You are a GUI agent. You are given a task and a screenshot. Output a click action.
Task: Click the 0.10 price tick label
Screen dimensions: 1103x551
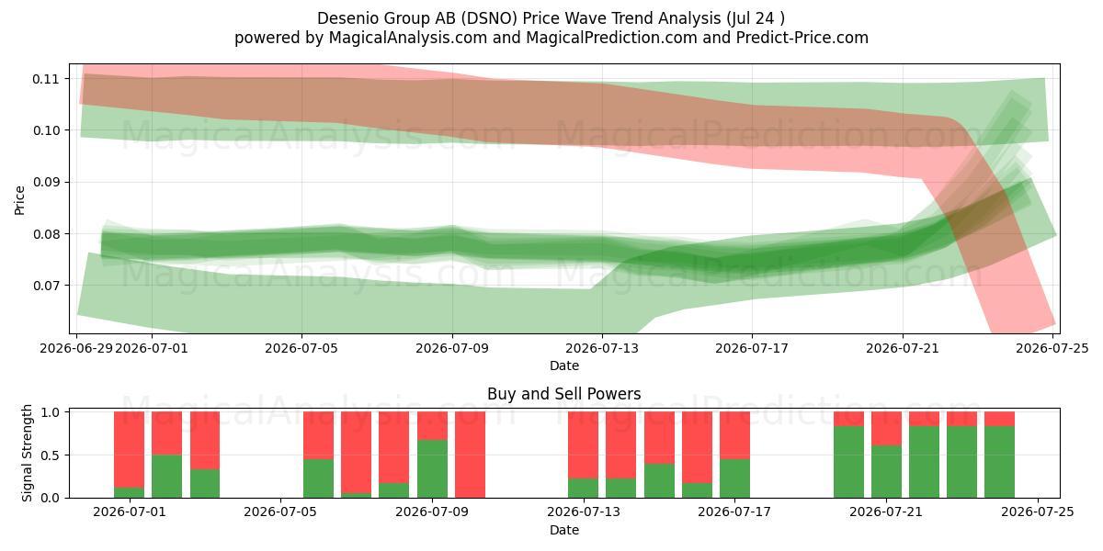click(x=46, y=130)
